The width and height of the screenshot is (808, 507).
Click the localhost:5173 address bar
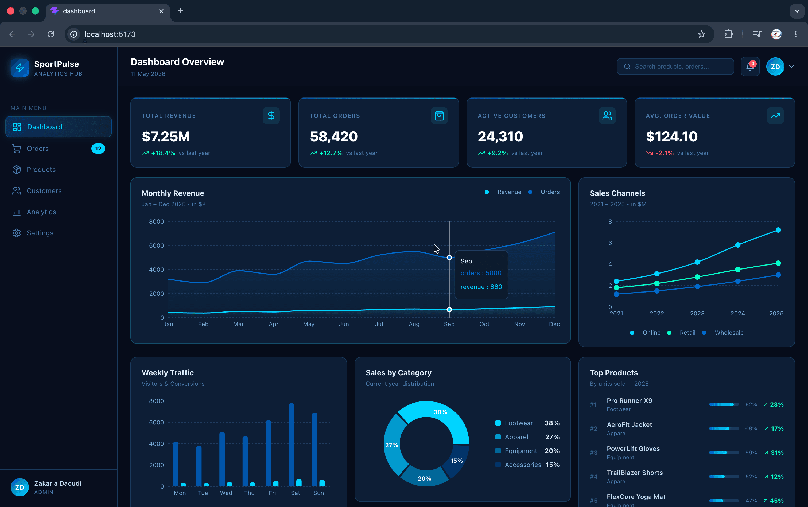coord(389,34)
